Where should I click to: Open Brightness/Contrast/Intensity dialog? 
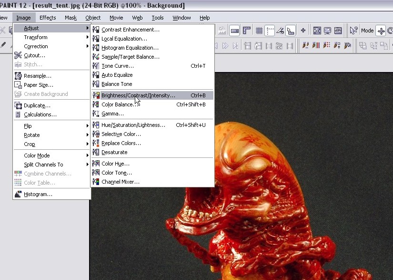152,95
